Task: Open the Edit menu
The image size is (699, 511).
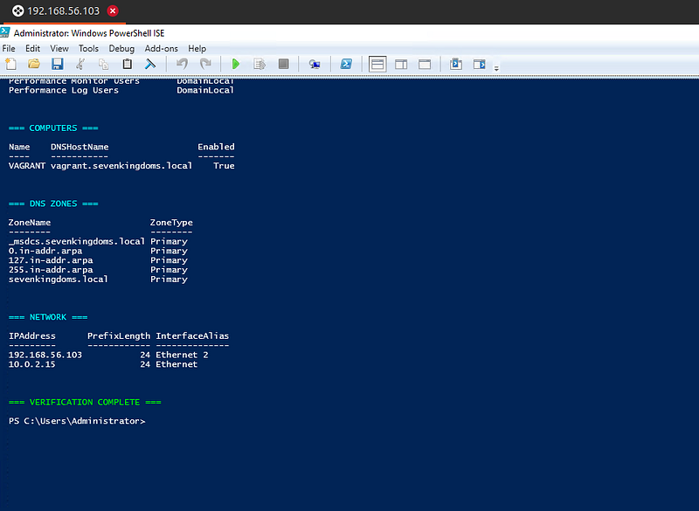Action: (32, 49)
